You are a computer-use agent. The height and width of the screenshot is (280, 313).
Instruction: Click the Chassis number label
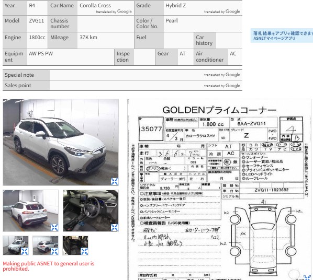pos(60,24)
